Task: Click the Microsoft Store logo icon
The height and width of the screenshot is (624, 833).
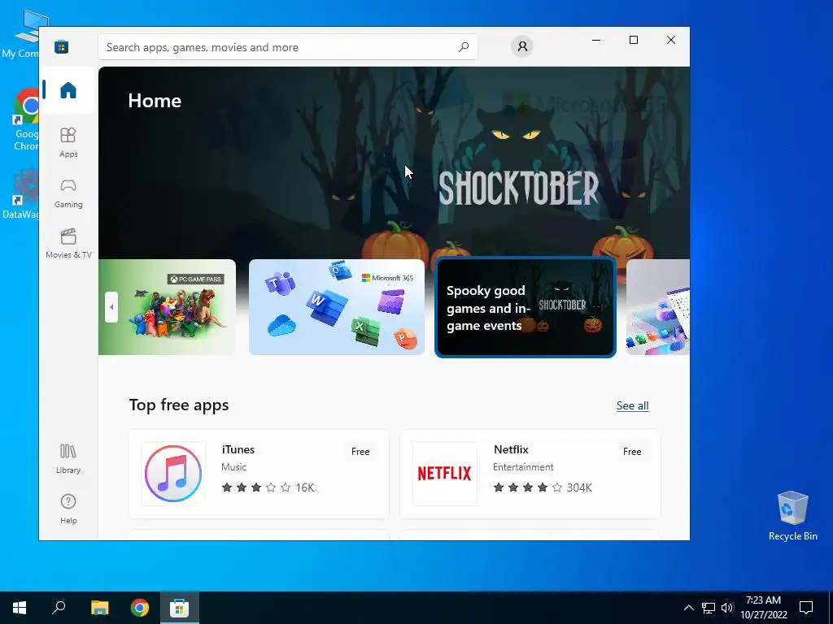Action: point(61,46)
